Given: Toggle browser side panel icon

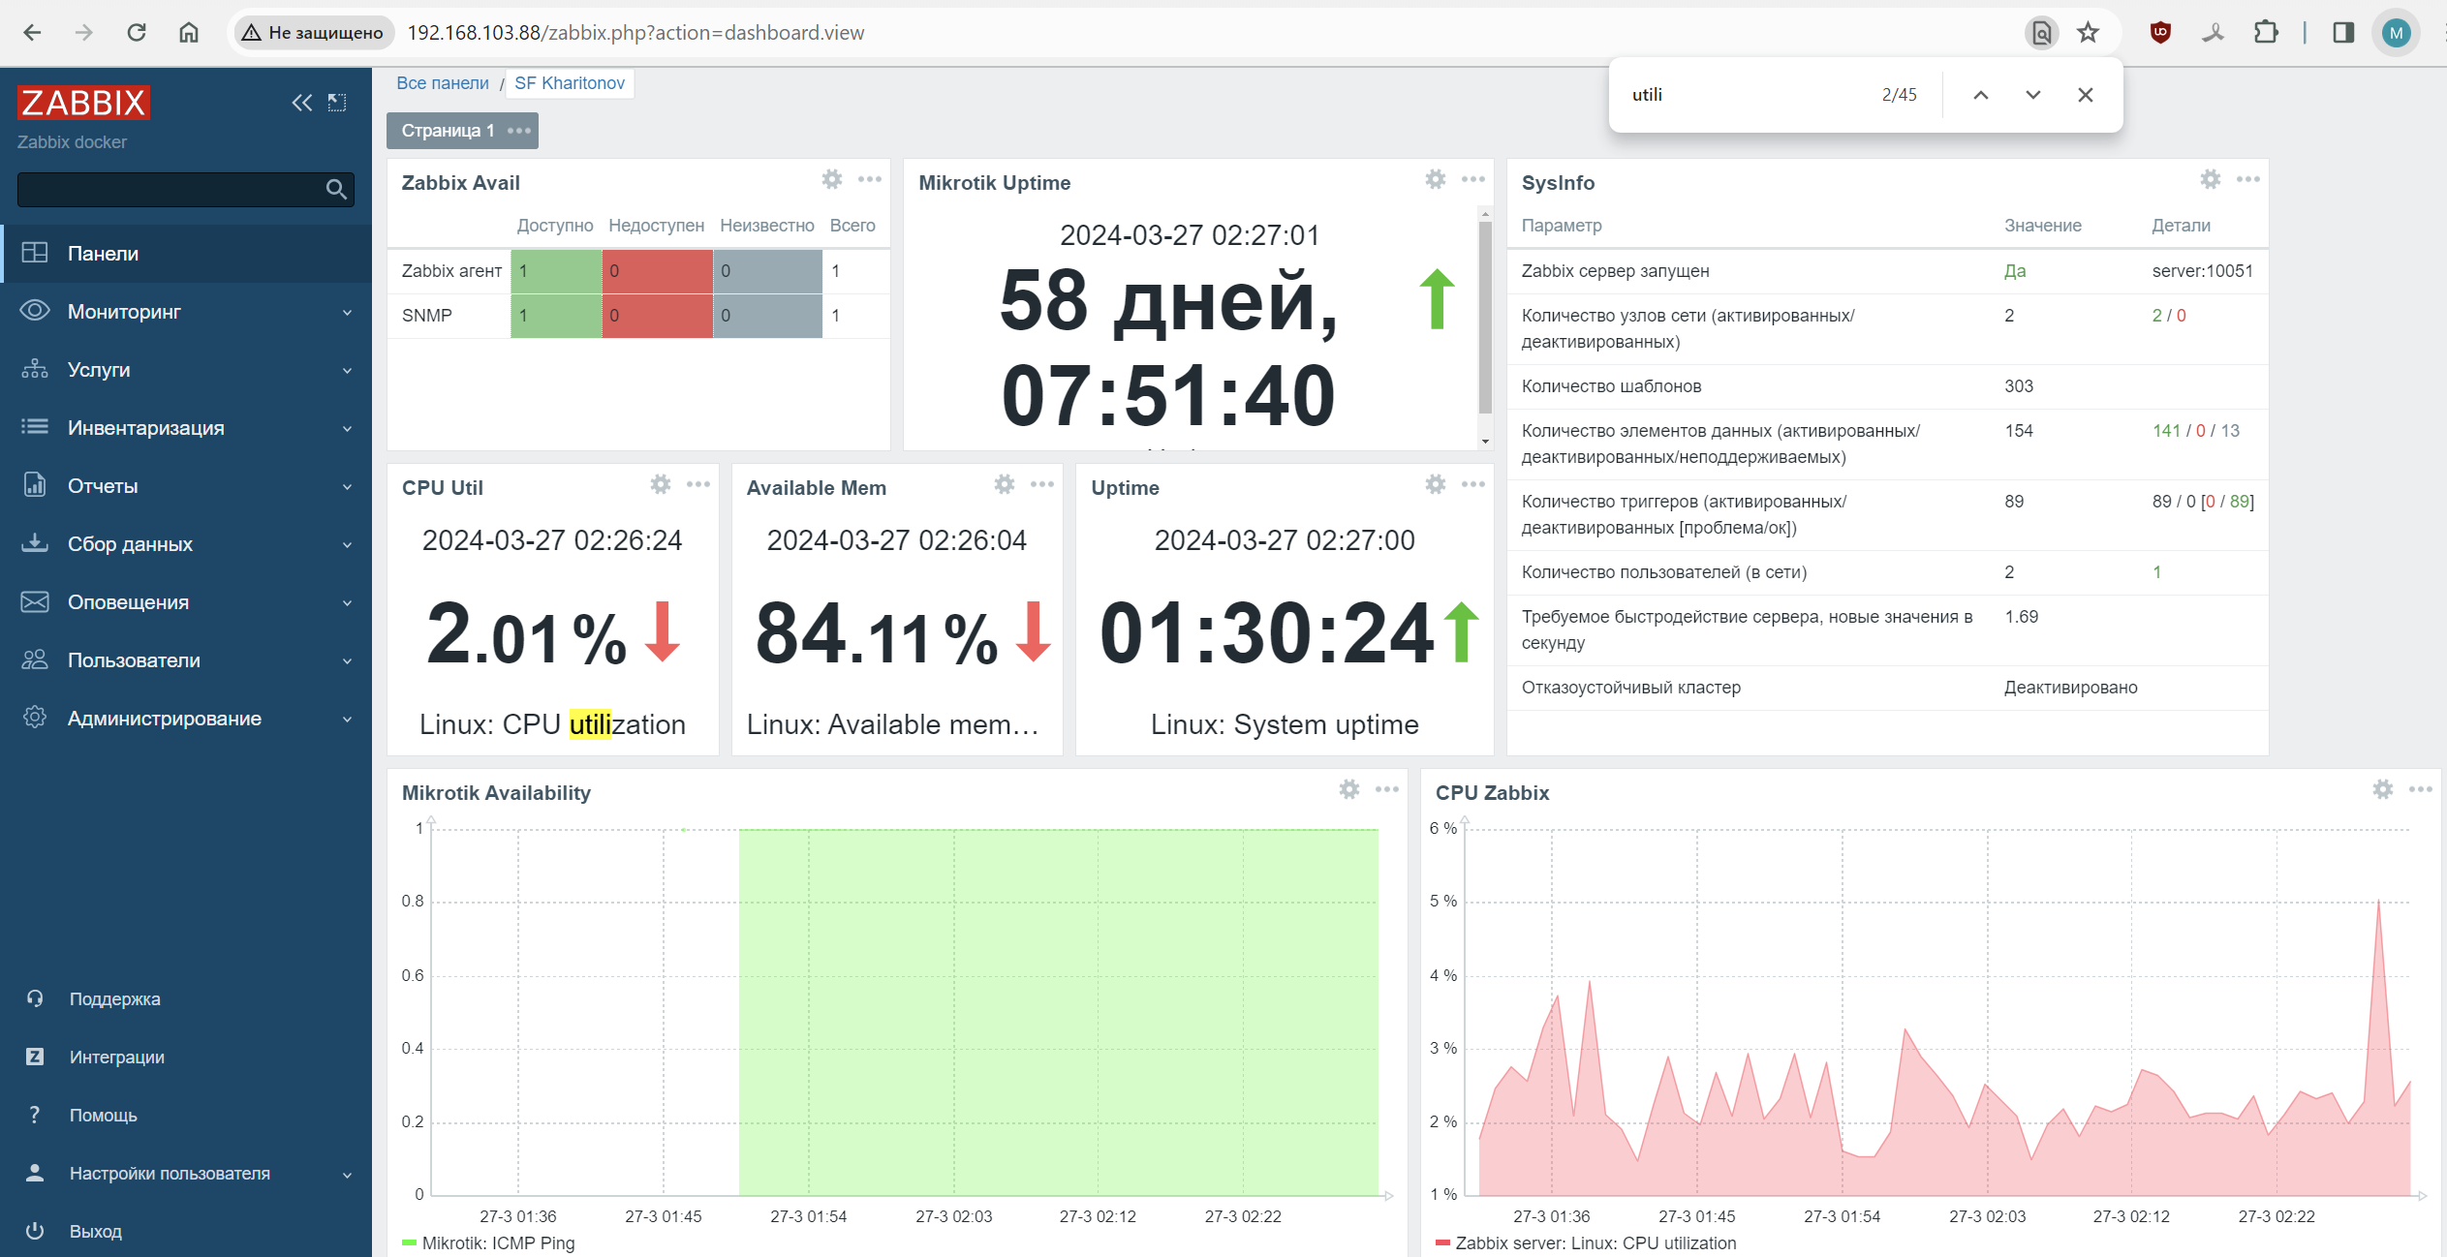Looking at the screenshot, I should (2342, 33).
